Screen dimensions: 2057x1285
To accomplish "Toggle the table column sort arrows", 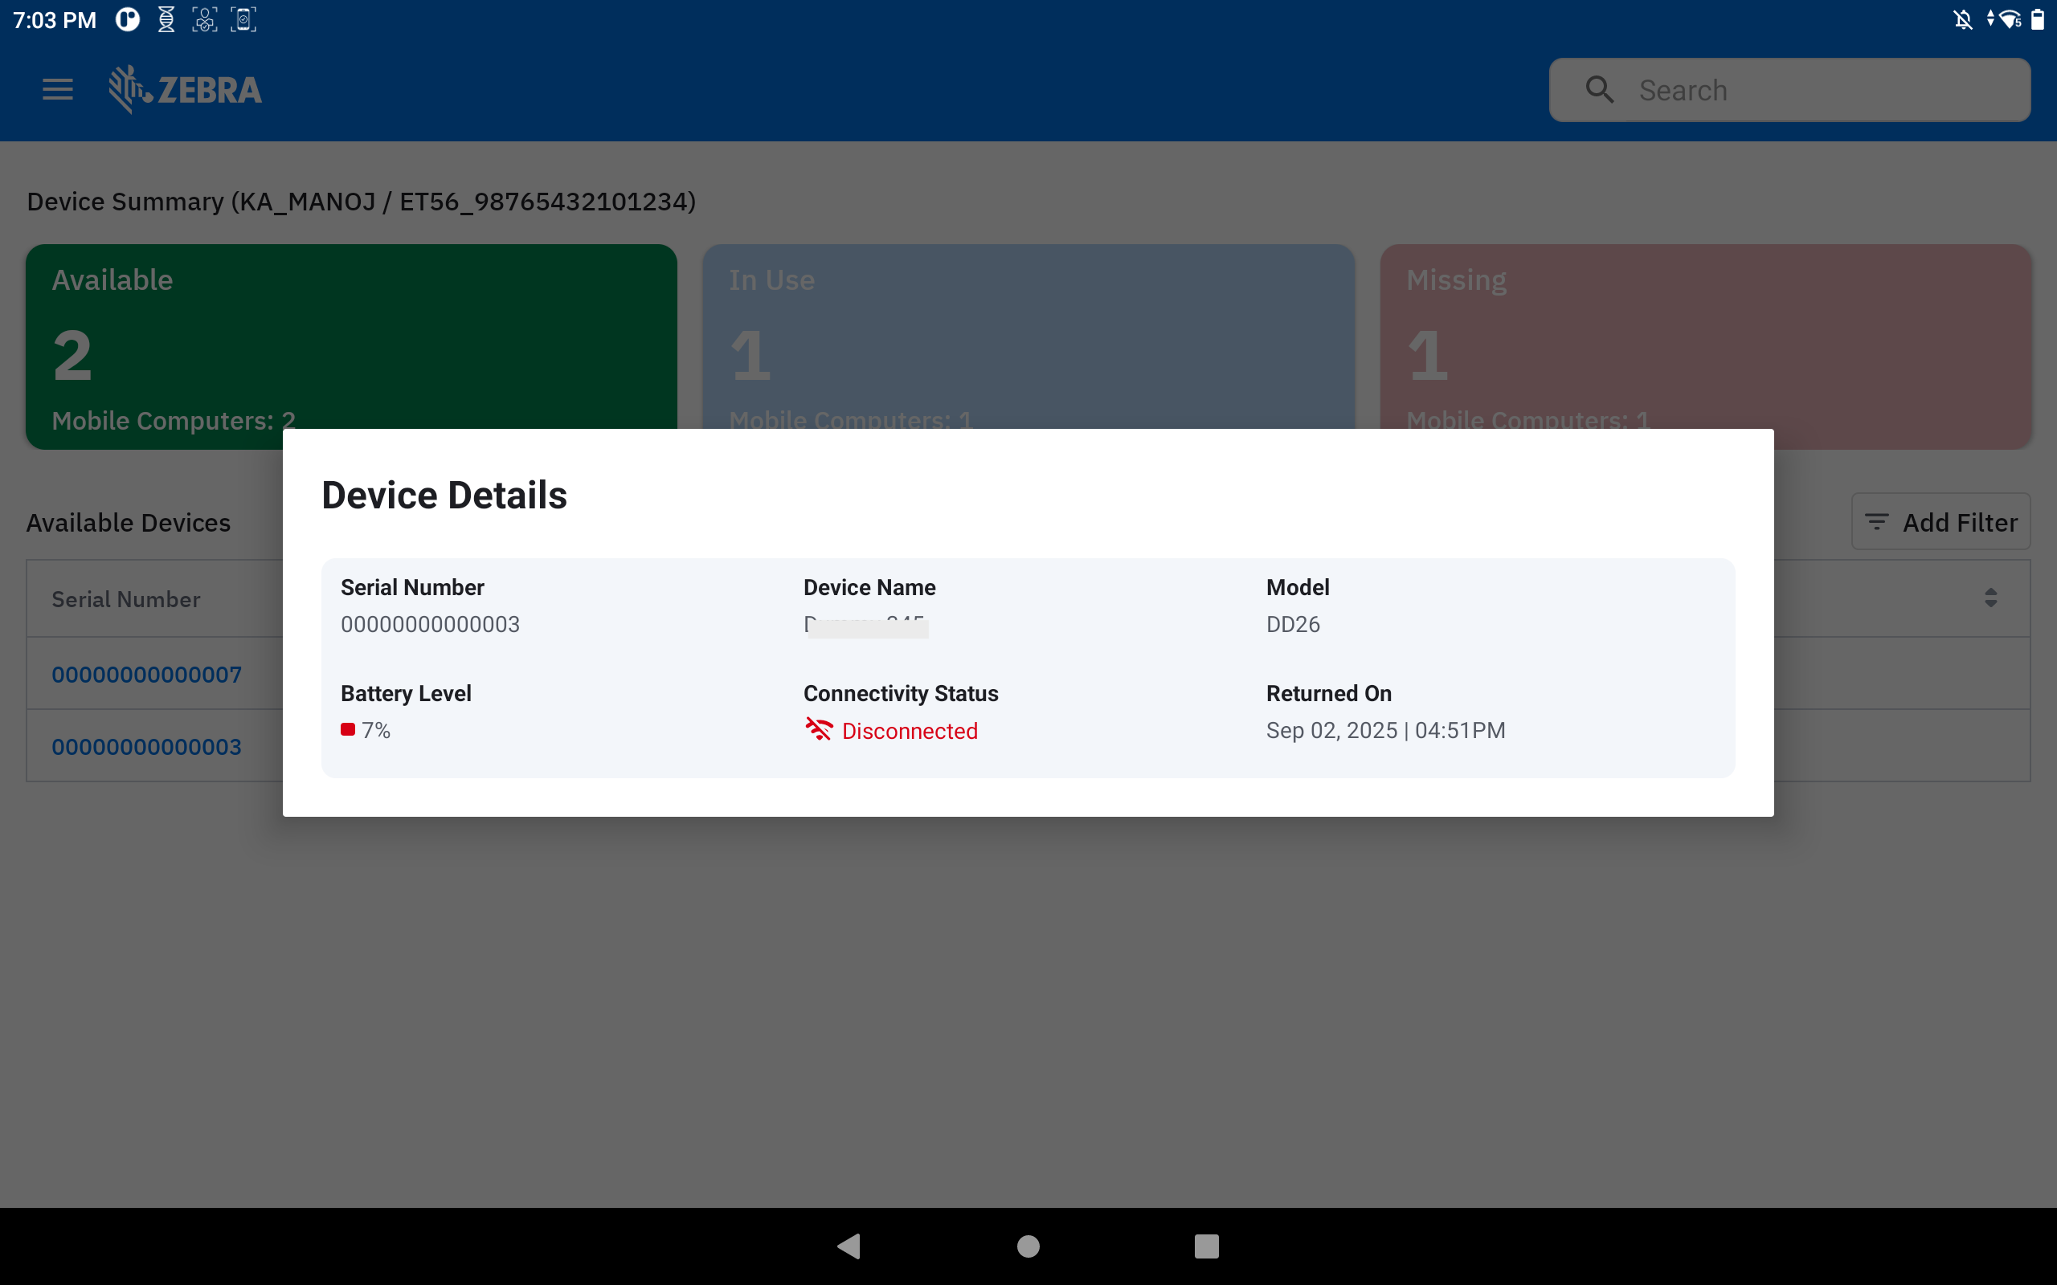I will click(x=1990, y=598).
